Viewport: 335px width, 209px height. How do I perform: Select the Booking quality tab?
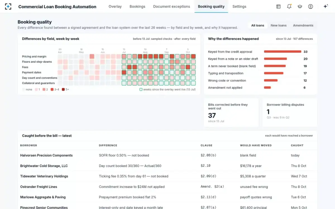pos(211,6)
